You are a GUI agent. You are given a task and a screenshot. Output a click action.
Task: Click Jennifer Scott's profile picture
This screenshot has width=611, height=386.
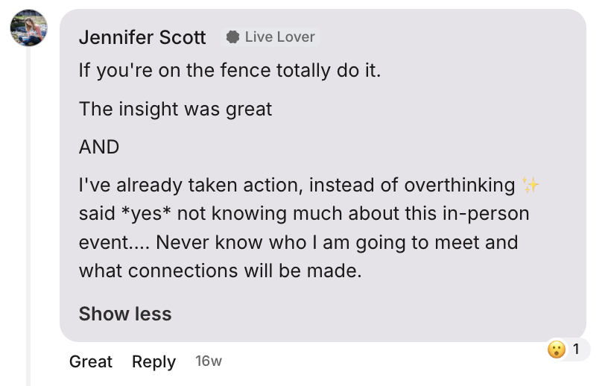(x=28, y=29)
